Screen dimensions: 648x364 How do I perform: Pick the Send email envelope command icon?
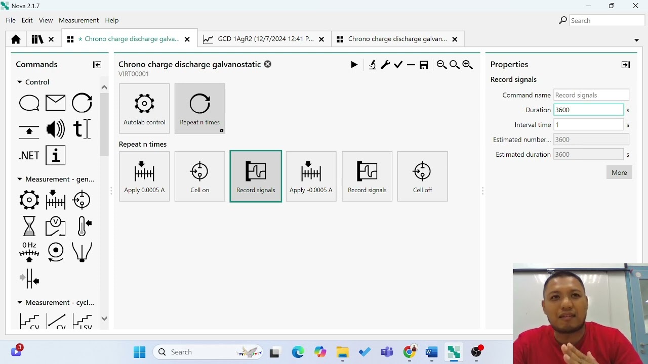56,103
